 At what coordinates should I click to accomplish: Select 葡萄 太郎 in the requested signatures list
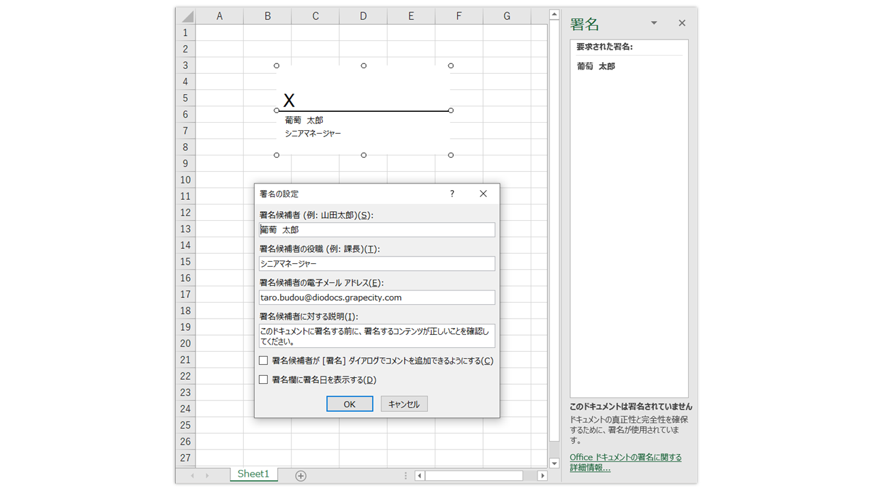click(x=596, y=66)
